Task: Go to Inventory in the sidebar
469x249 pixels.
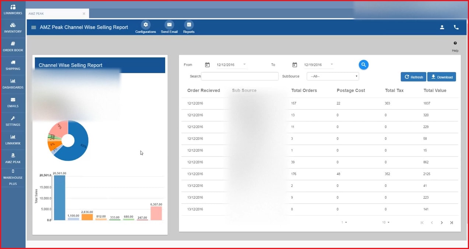Action: point(13,28)
